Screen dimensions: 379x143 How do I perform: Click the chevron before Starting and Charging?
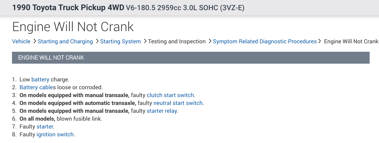pos(35,42)
